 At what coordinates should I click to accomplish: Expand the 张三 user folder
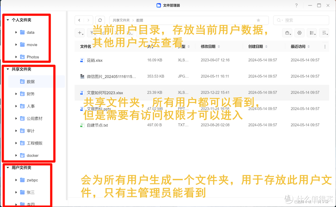16,192
